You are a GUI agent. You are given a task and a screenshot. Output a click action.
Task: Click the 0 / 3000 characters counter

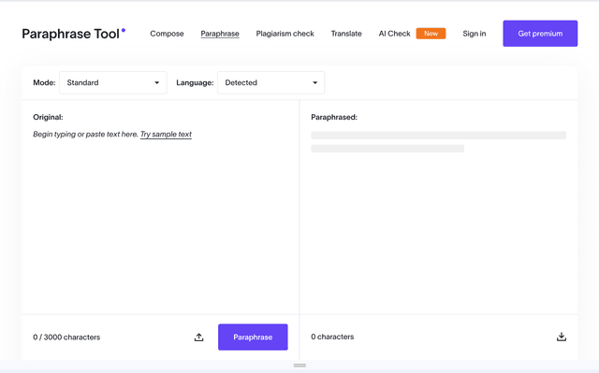coord(66,337)
